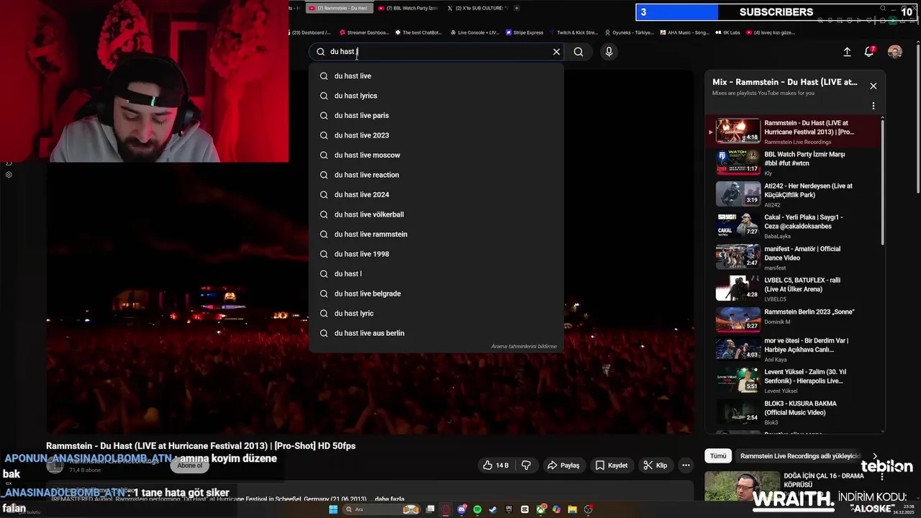Choose suggestion 'du hast live rammstein'
Viewport: 921px width, 518px height.
pyautogui.click(x=436, y=234)
